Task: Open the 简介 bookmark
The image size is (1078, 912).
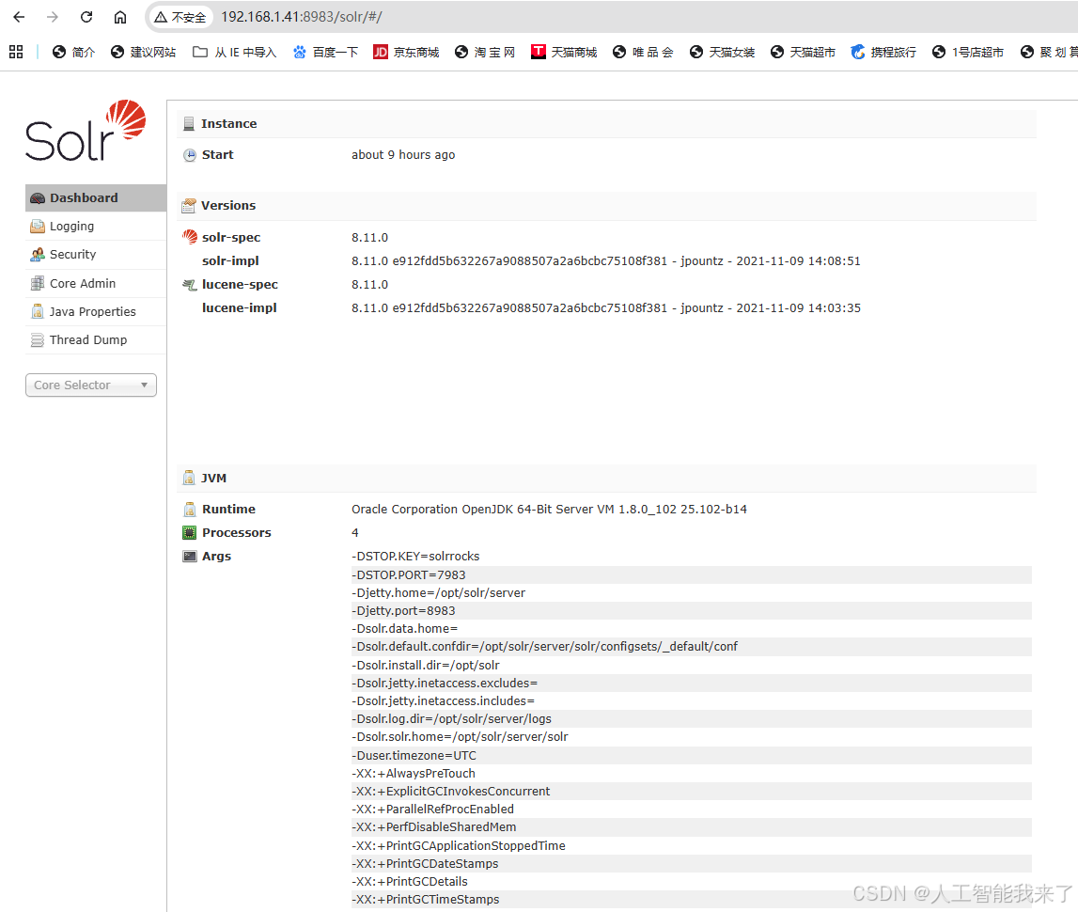Action: point(73,53)
